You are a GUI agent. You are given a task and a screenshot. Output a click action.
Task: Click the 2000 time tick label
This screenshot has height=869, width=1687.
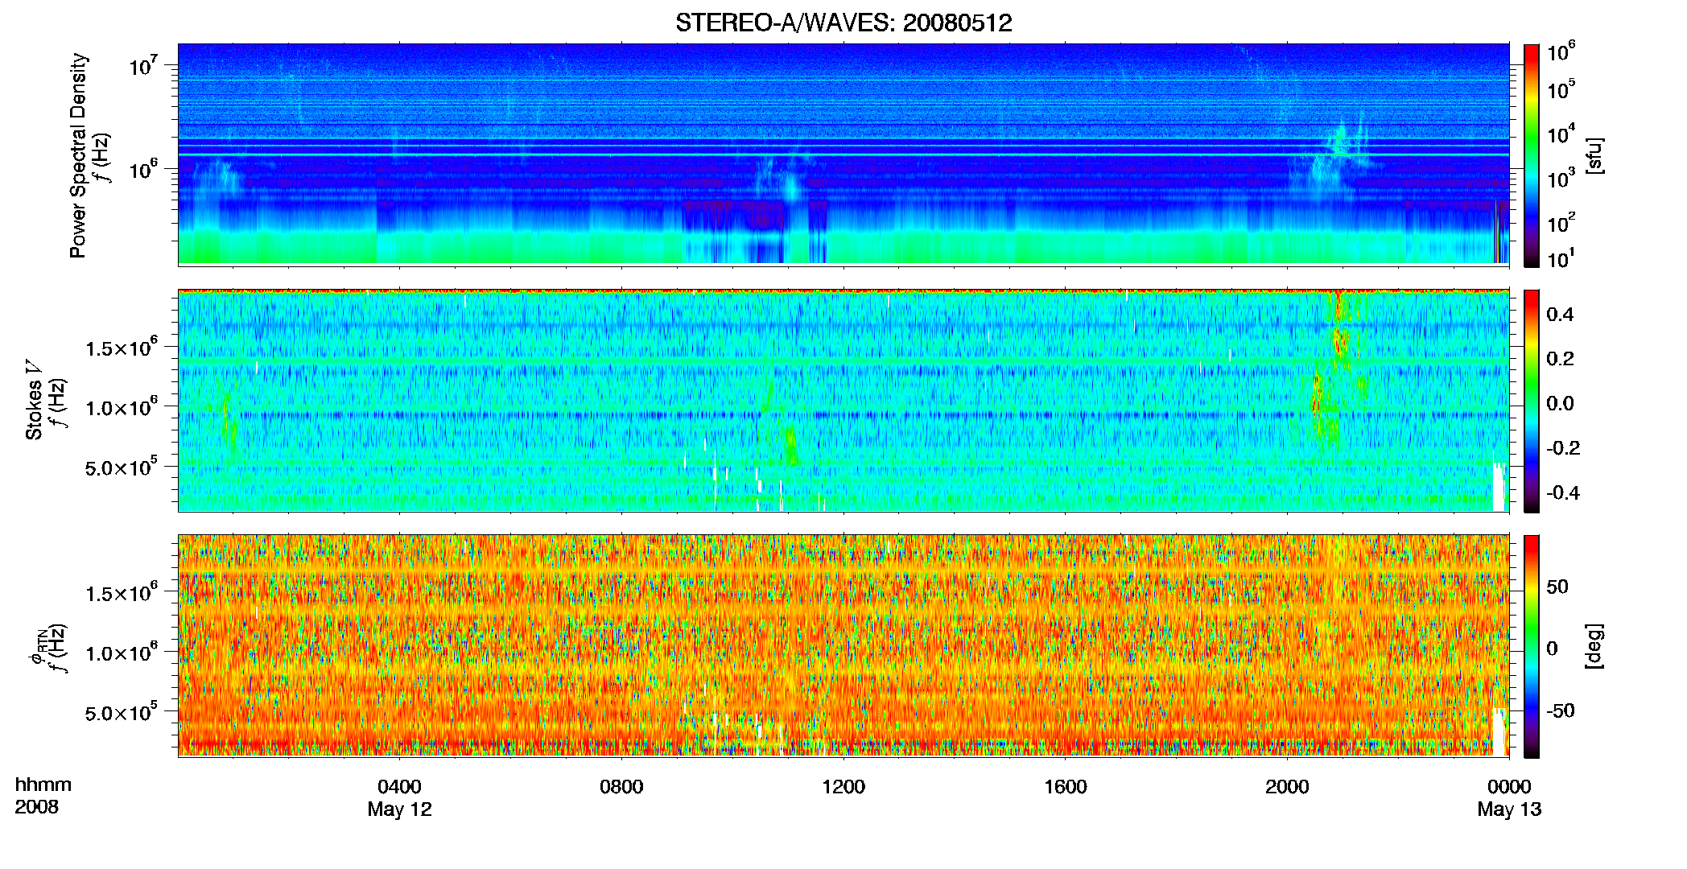tap(1287, 787)
